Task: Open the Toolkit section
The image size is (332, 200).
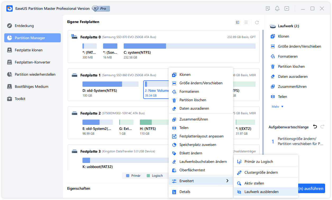Action: click(33, 99)
